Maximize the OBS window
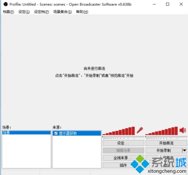The width and height of the screenshot is (188, 175). 168,4
